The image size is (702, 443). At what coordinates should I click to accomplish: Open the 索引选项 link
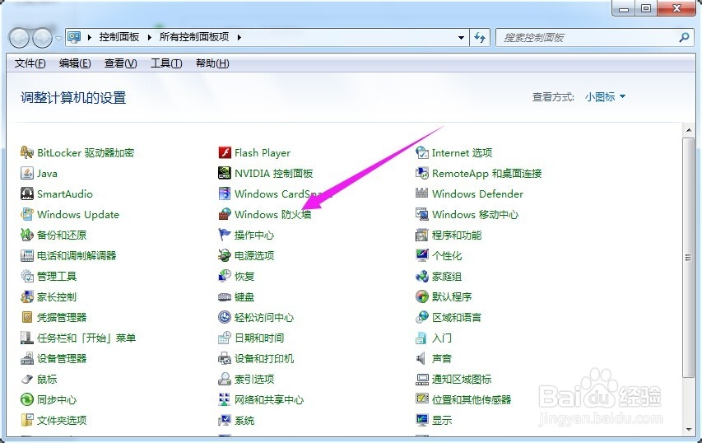click(253, 380)
